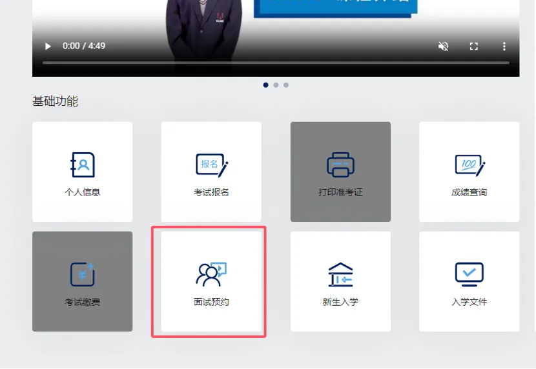
Task: Select the 新生入学 school building icon
Action: pyautogui.click(x=340, y=274)
